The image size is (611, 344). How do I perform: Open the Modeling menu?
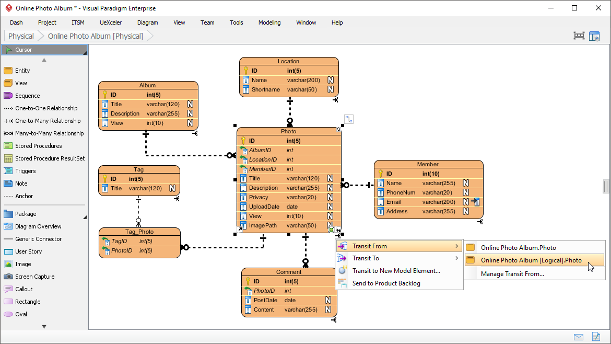[x=269, y=22]
